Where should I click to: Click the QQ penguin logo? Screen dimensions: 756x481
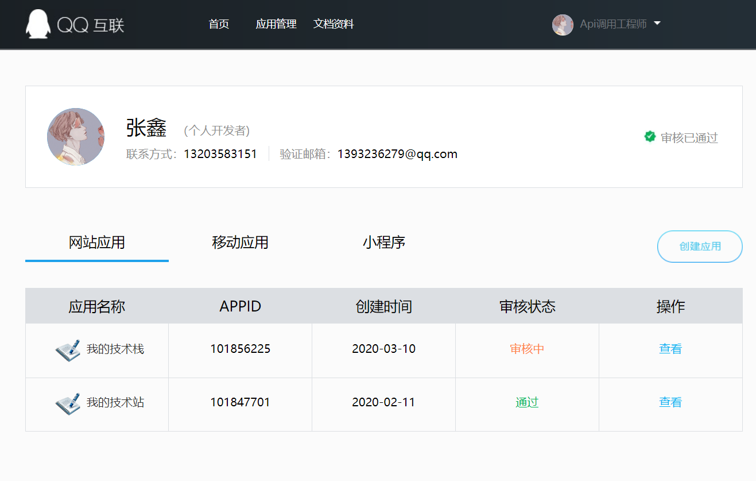click(x=38, y=24)
